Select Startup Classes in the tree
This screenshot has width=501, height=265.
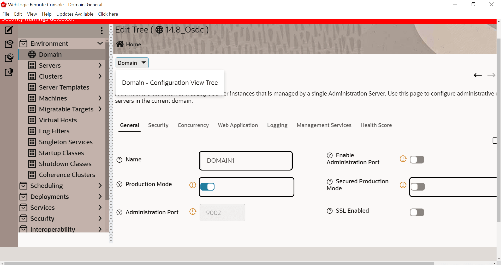point(62,153)
